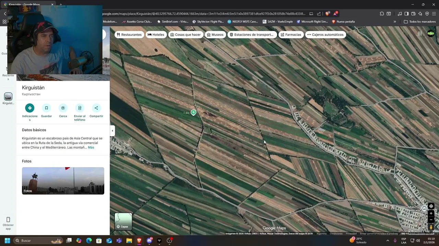The height and width of the screenshot is (246, 439).
Task: Open the Google apps grid menu
Action: click(419, 33)
